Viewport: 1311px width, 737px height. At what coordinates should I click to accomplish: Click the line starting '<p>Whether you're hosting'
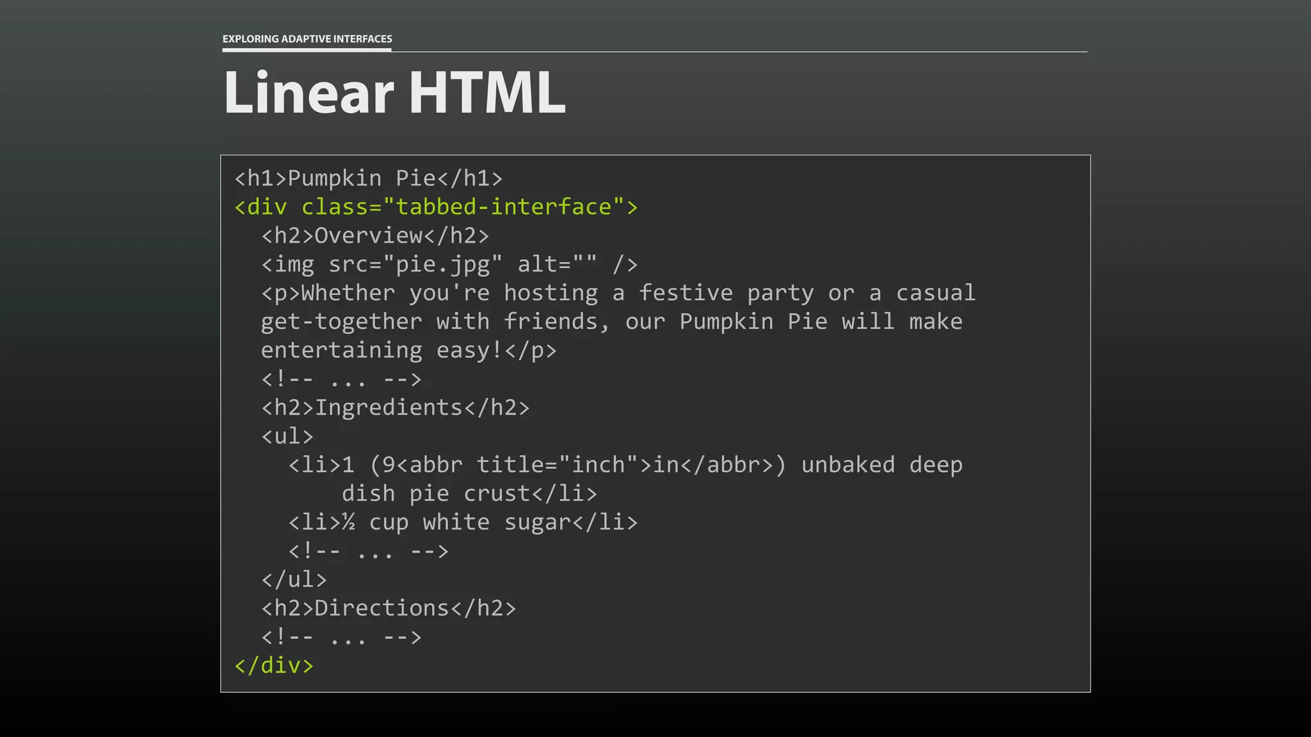click(x=618, y=293)
